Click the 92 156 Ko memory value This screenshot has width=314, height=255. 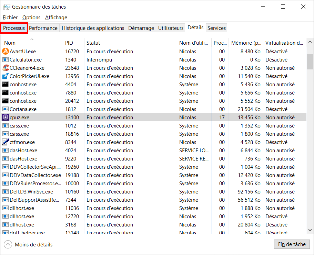pos(249,192)
